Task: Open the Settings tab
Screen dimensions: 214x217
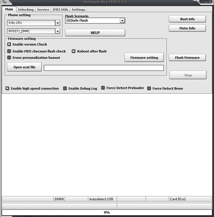Action: pos(78,10)
